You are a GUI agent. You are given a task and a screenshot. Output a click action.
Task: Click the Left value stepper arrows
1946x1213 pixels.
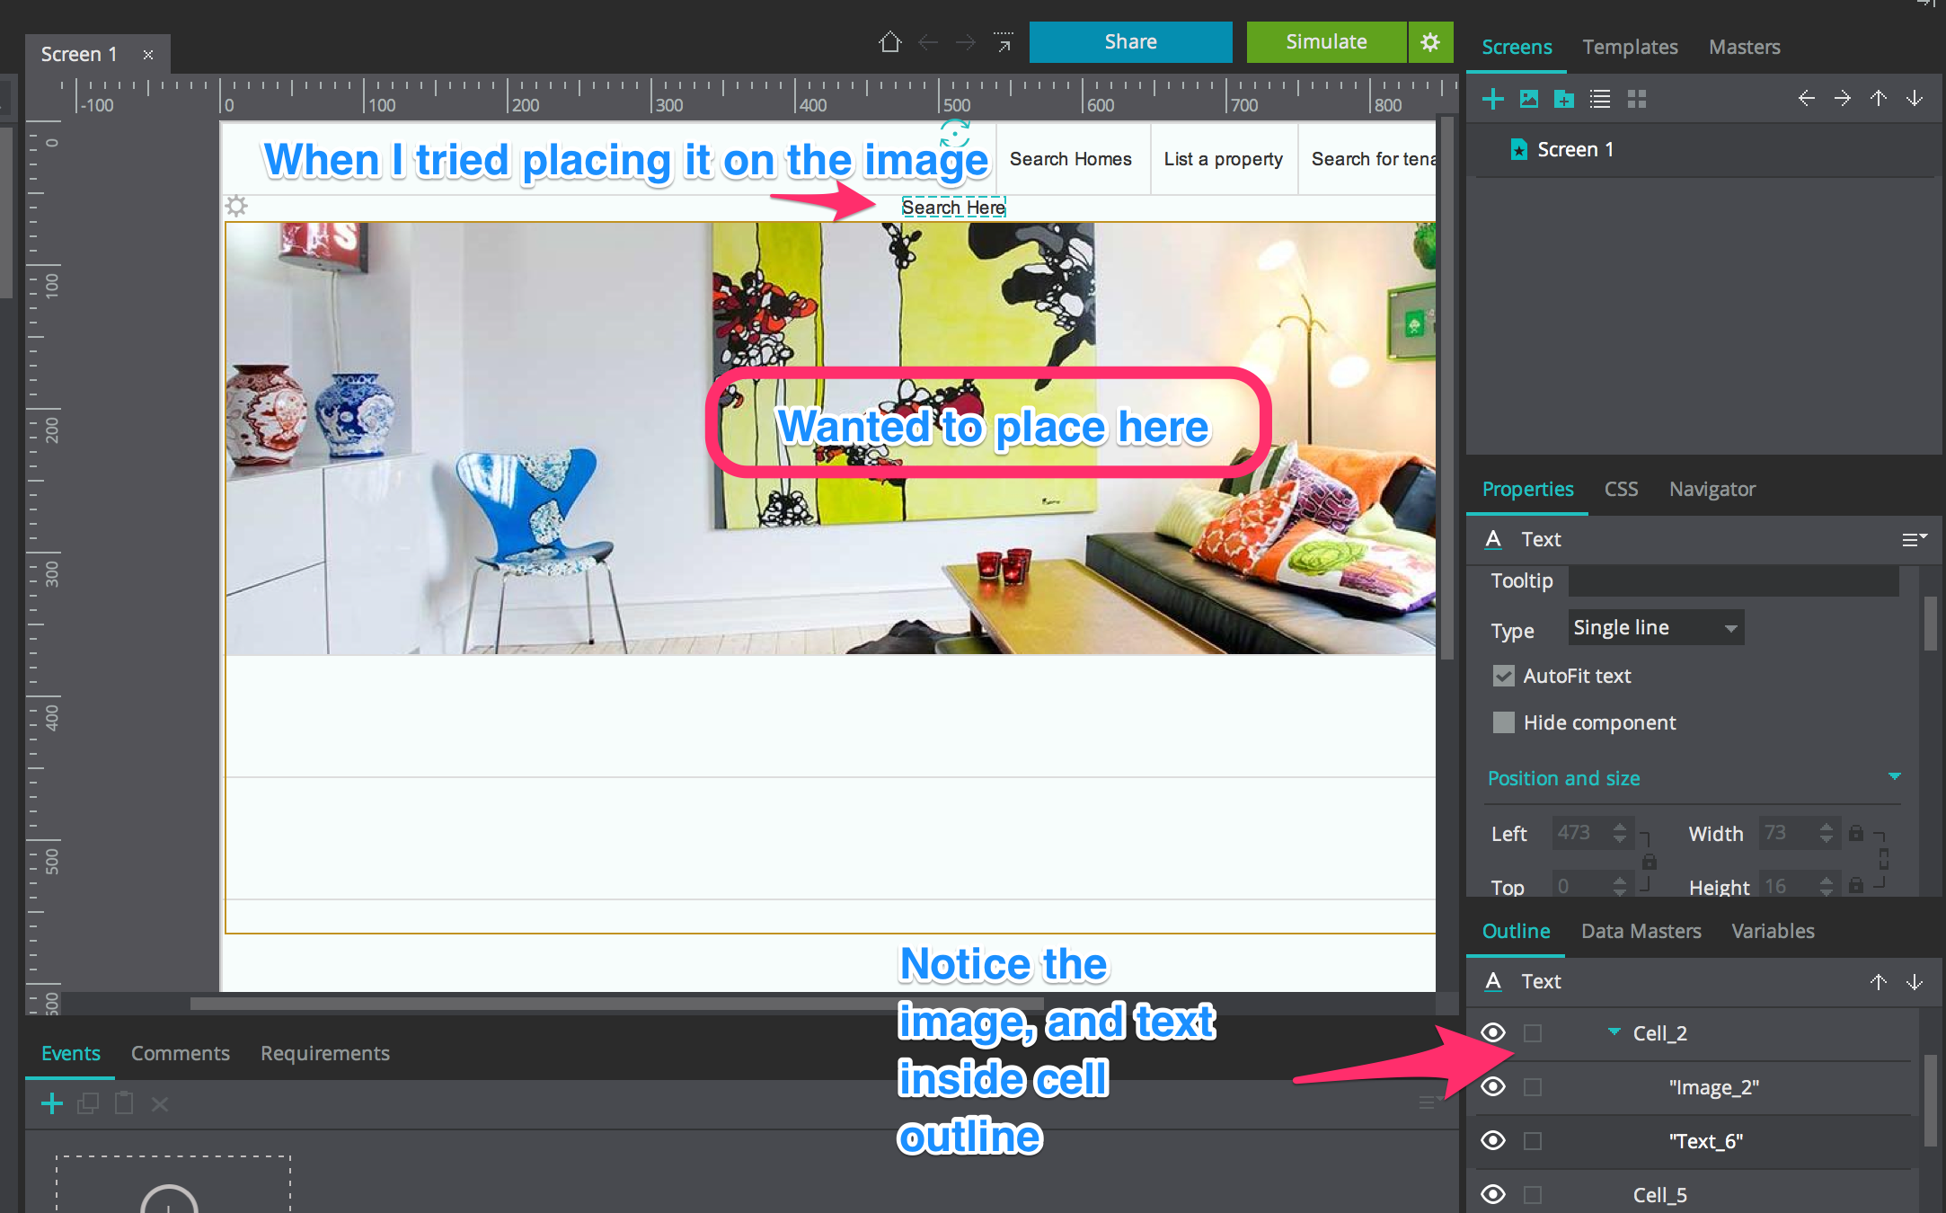point(1619,833)
